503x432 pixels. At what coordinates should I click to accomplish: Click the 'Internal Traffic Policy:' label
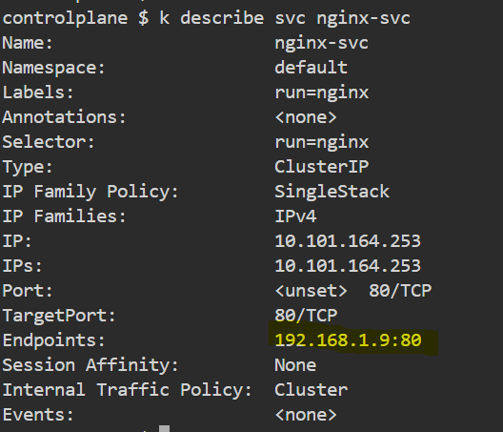127,390
